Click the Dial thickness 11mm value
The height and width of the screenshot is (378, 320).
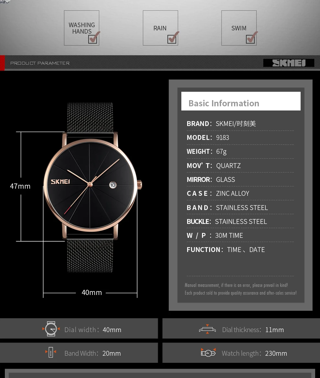(x=274, y=330)
